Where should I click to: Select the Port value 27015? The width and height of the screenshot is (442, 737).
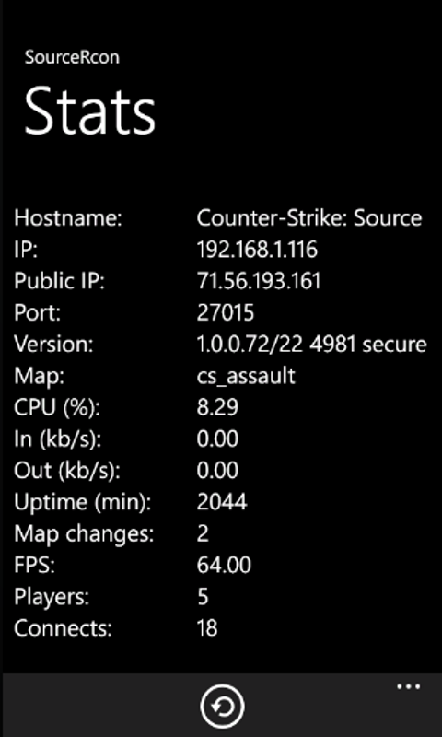(226, 312)
